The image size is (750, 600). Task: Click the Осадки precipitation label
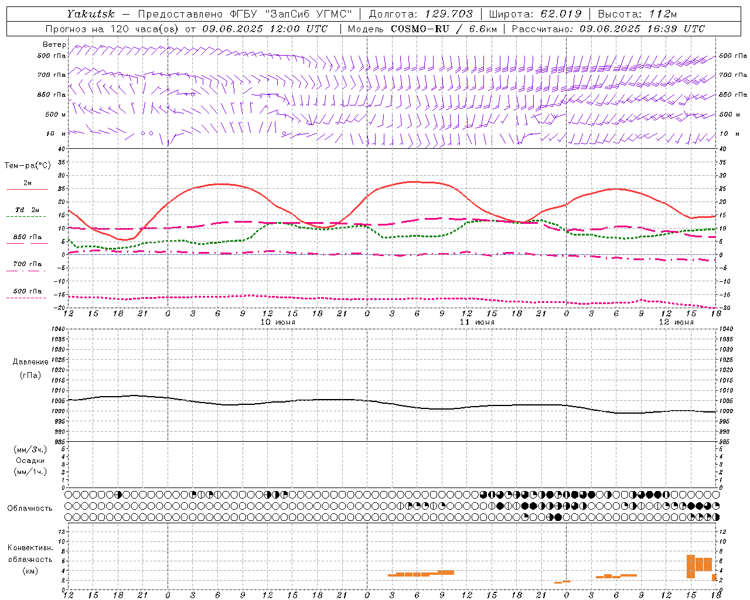tap(30, 461)
